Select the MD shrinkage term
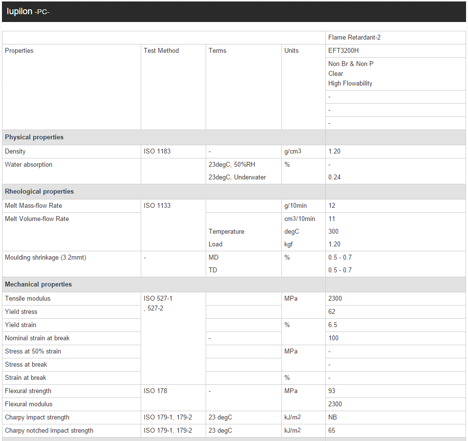Image resolution: width=468 pixels, height=441 pixels. pos(213,257)
